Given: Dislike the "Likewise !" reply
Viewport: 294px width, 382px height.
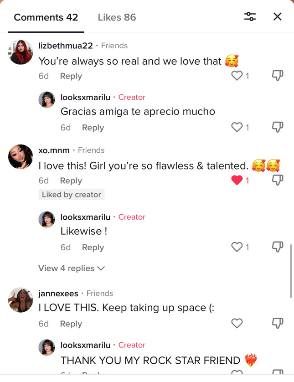Looking at the screenshot, I should pyautogui.click(x=277, y=247).
